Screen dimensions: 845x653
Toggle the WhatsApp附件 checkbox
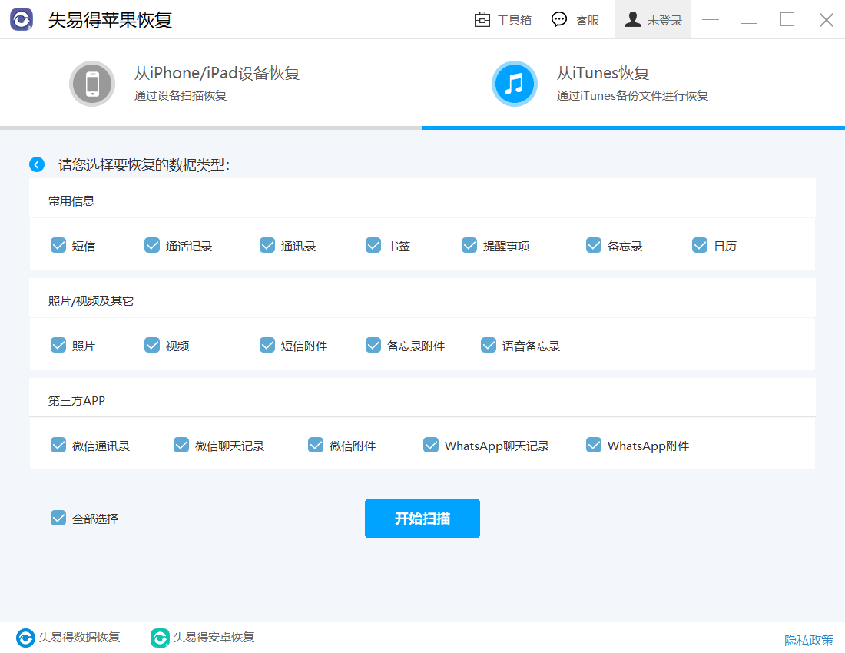(x=594, y=445)
